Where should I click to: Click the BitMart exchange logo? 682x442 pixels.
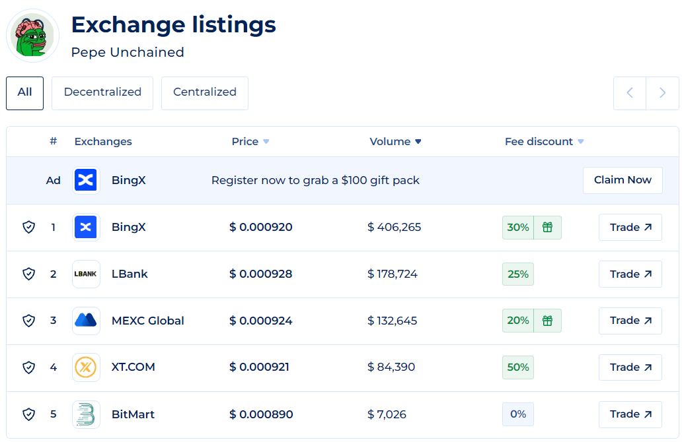[x=86, y=414]
